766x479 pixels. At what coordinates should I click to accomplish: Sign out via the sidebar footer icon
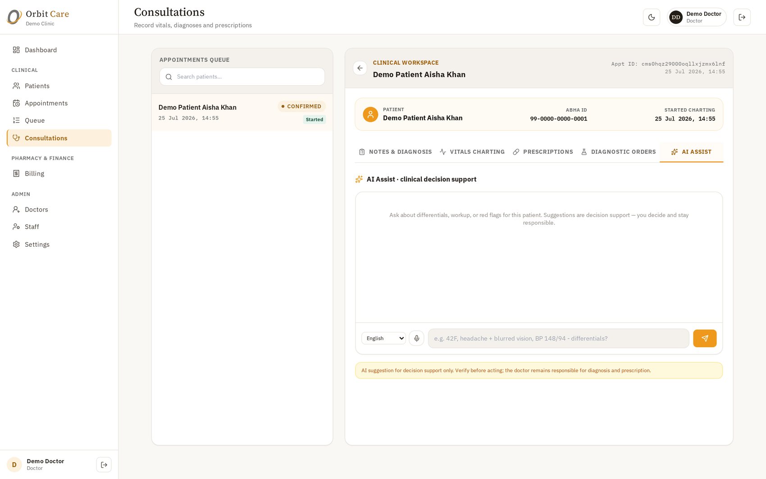tap(104, 465)
